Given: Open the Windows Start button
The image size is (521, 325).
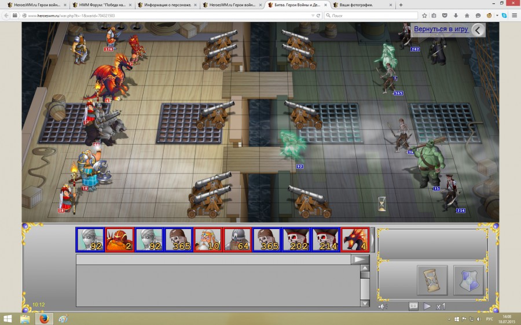Looking at the screenshot, I should click(x=8, y=319).
